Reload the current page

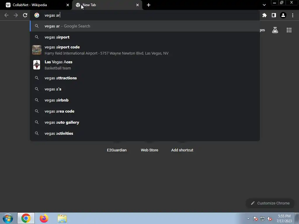(25, 15)
